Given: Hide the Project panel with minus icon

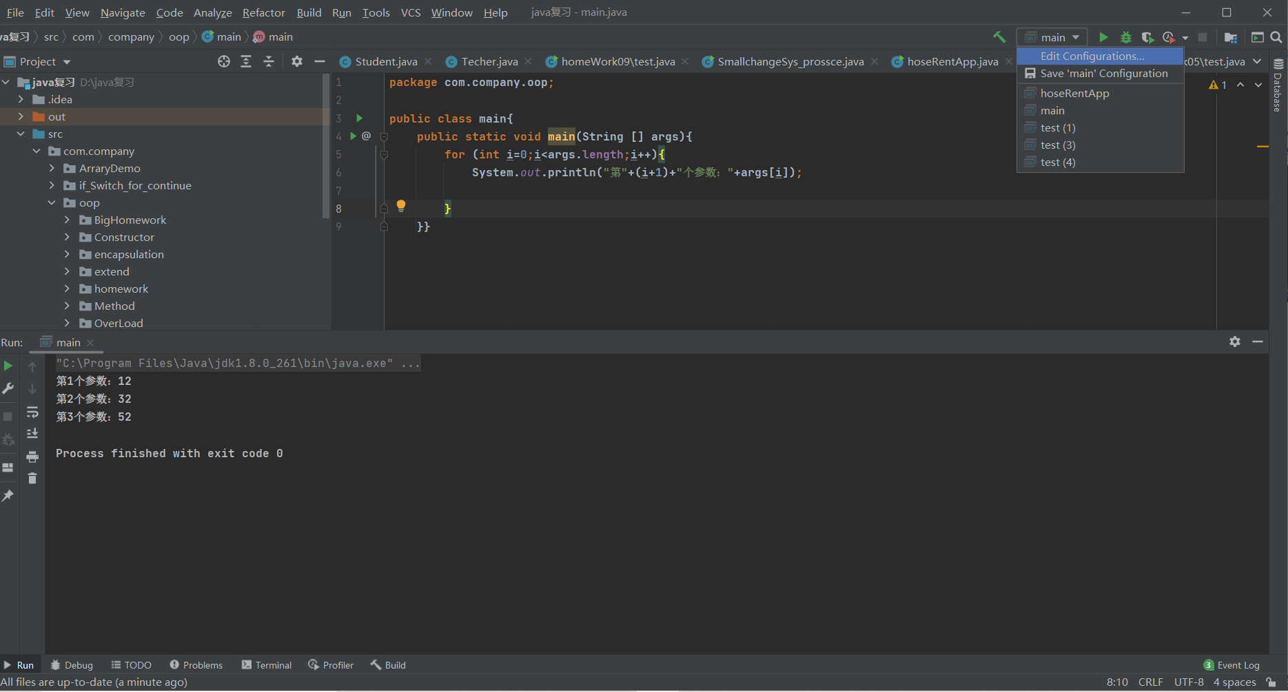Looking at the screenshot, I should click(x=320, y=61).
